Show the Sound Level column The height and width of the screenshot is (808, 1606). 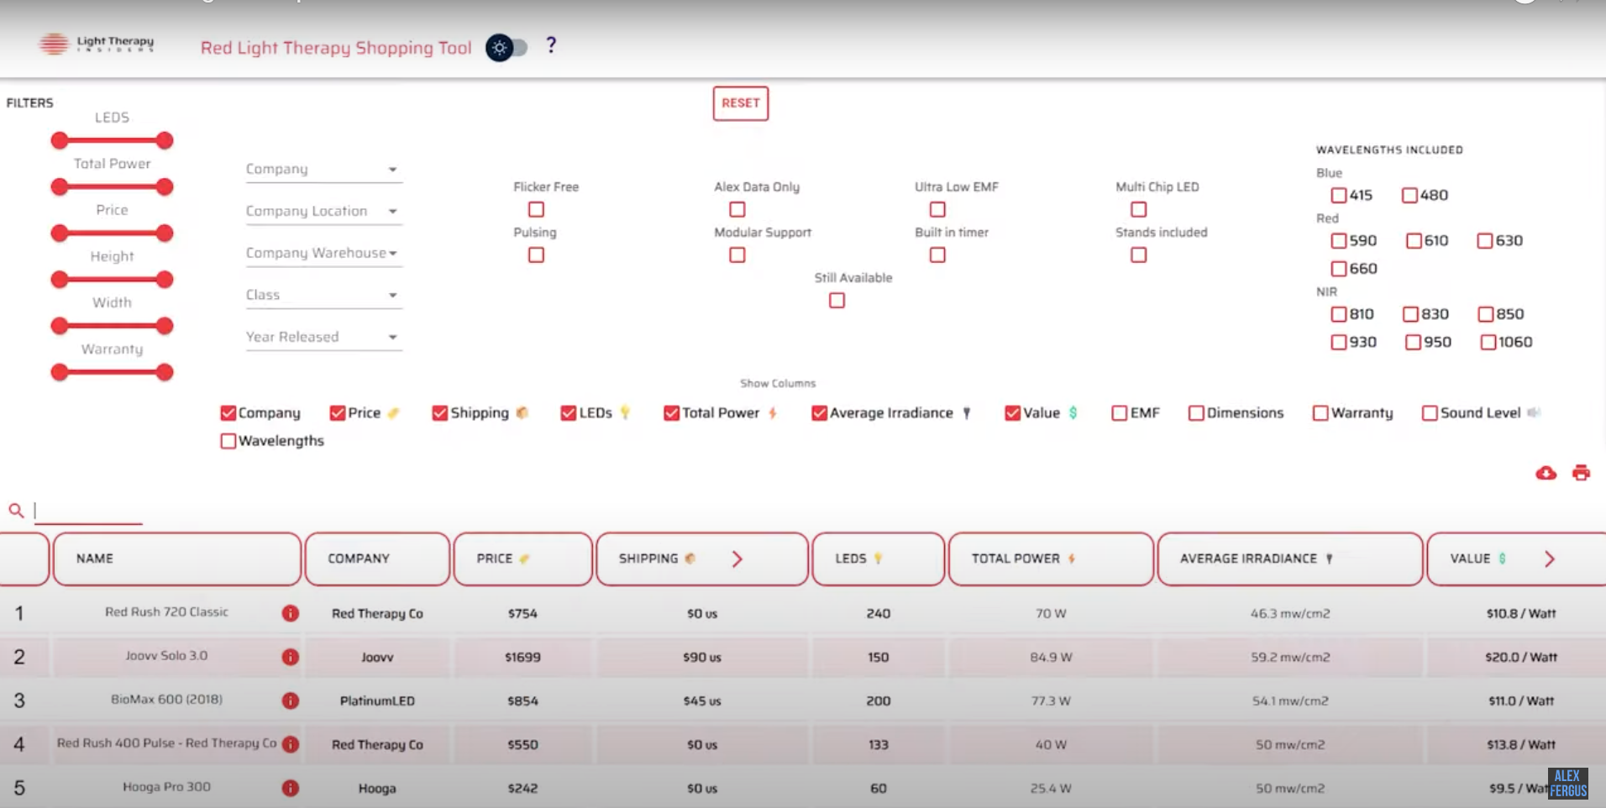point(1430,413)
